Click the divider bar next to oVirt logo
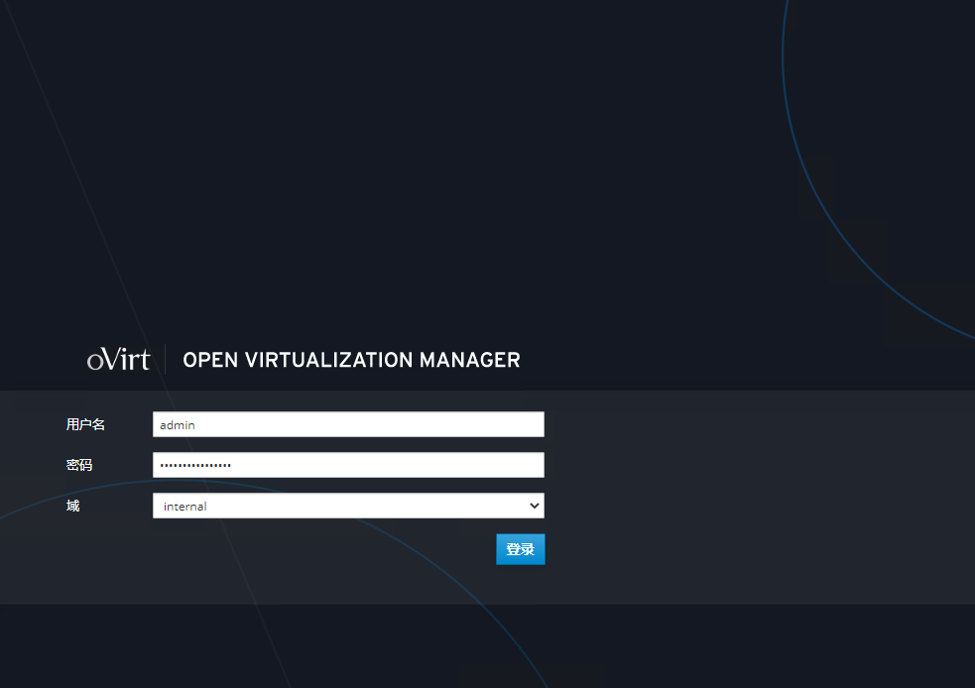The height and width of the screenshot is (688, 975). coord(164,359)
